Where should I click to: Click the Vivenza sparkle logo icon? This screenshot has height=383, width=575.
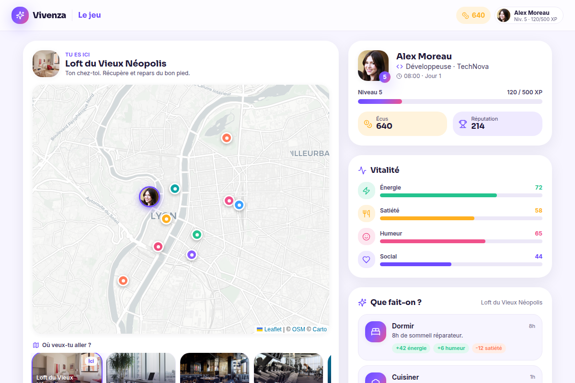tap(20, 15)
